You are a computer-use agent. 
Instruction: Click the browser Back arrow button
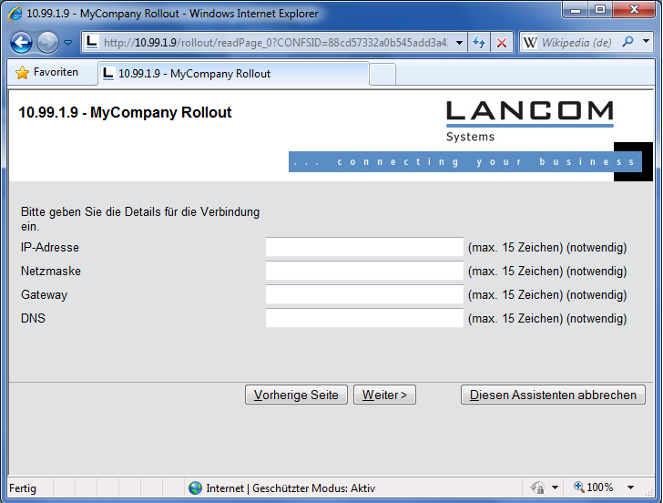tap(22, 42)
